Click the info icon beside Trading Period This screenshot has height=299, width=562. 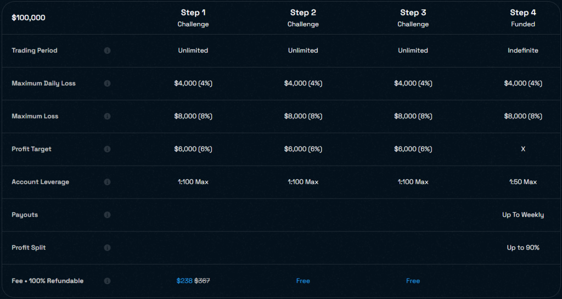107,50
